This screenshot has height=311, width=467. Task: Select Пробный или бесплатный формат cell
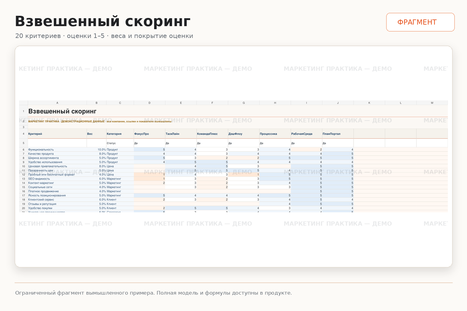(57, 175)
